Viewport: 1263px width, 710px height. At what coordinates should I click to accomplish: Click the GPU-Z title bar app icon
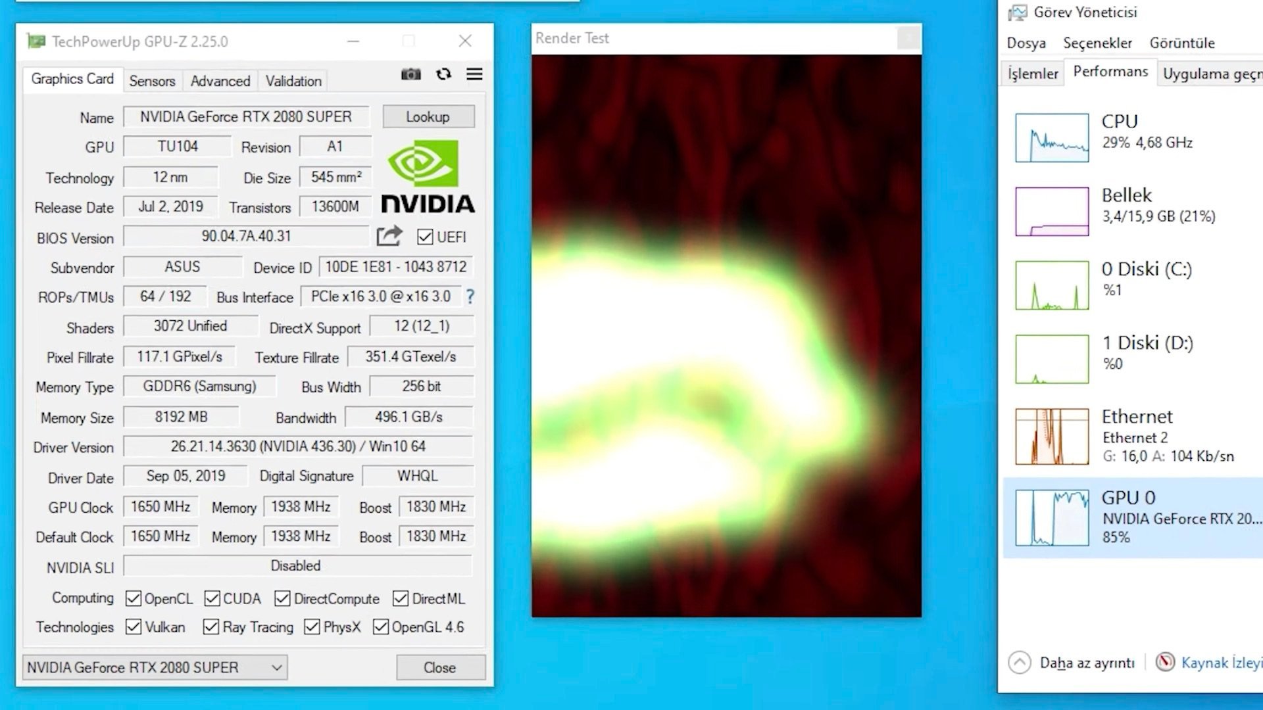[36, 41]
